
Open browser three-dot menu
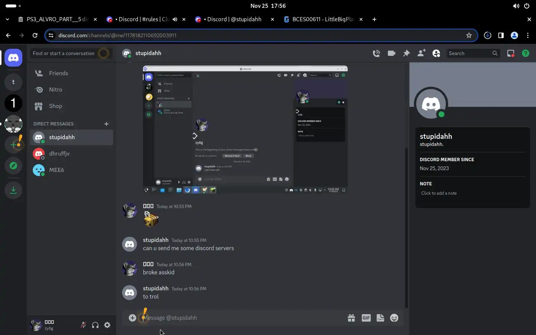tap(528, 35)
